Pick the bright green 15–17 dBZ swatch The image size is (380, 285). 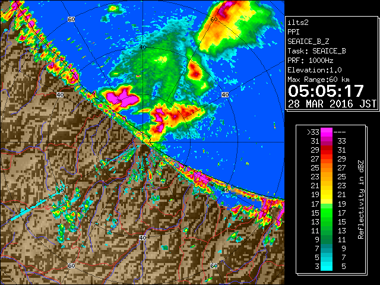(327, 213)
